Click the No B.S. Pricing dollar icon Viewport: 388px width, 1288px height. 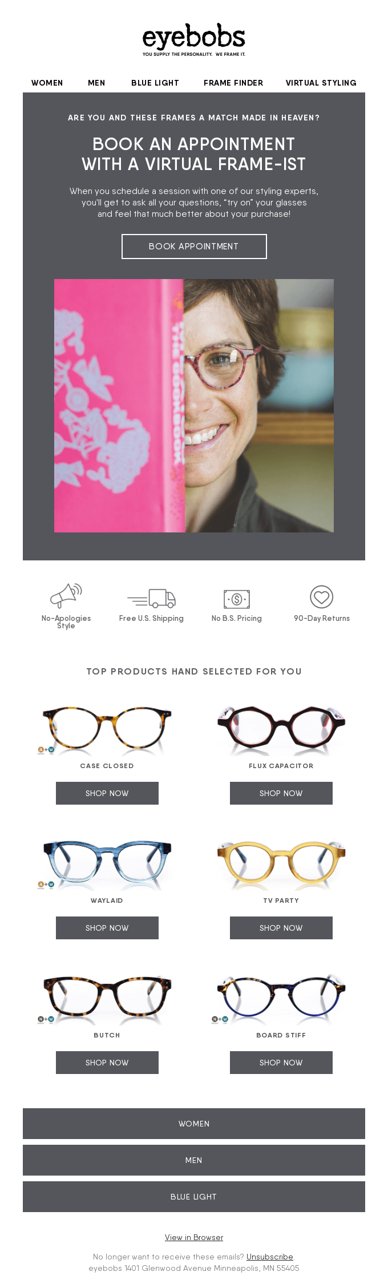point(237,599)
